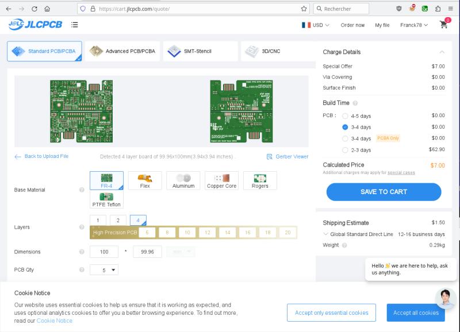Open the special cases link
460x332 pixels.
pos(401,172)
